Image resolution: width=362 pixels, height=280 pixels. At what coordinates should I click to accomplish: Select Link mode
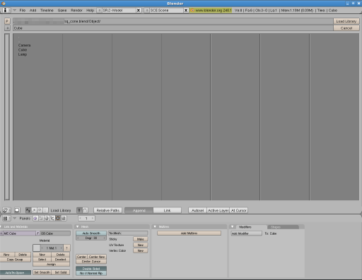(167, 210)
